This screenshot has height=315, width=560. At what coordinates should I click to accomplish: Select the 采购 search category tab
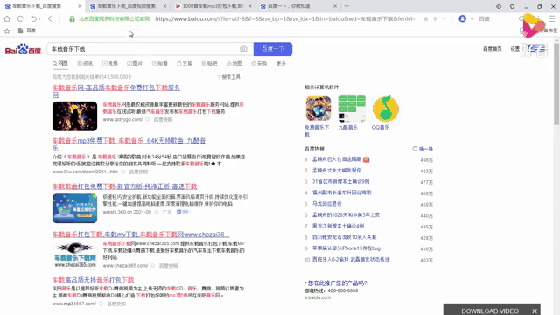pos(259,64)
